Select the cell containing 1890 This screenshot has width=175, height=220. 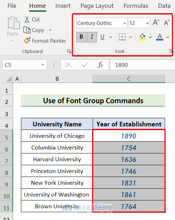pyautogui.click(x=129, y=136)
